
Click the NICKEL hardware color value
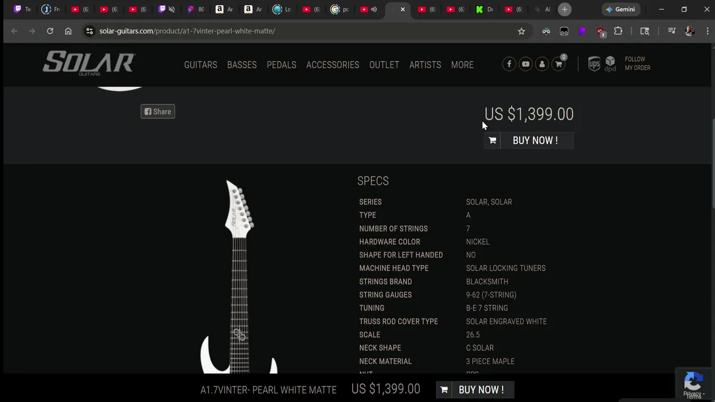[x=478, y=242]
